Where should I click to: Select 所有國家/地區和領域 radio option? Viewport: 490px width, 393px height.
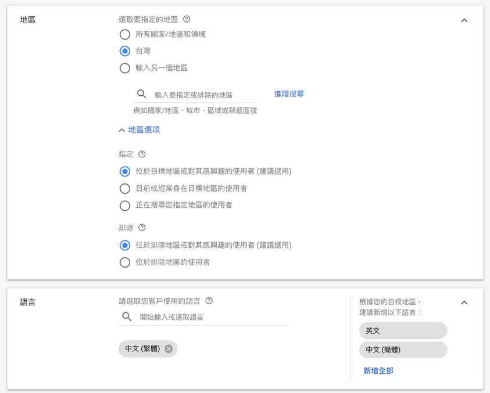pos(125,34)
